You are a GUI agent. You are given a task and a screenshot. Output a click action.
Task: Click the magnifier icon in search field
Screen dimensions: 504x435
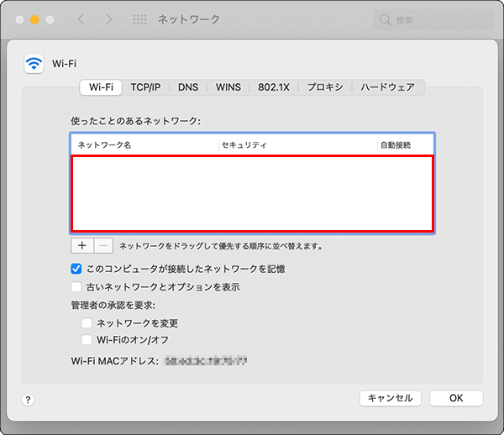click(x=386, y=18)
